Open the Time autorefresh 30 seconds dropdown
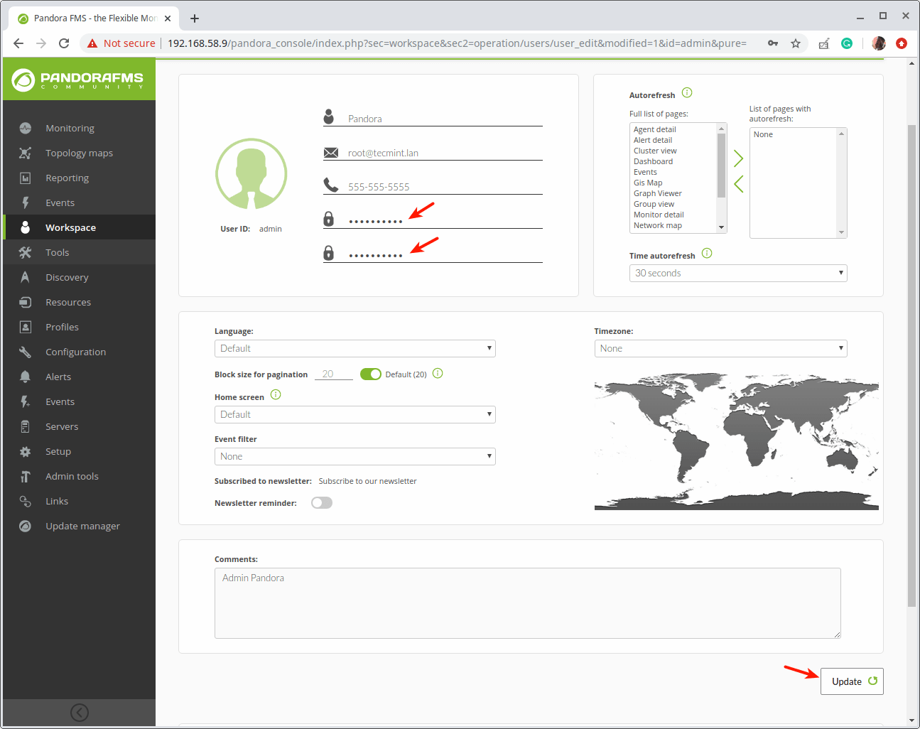 pos(738,273)
